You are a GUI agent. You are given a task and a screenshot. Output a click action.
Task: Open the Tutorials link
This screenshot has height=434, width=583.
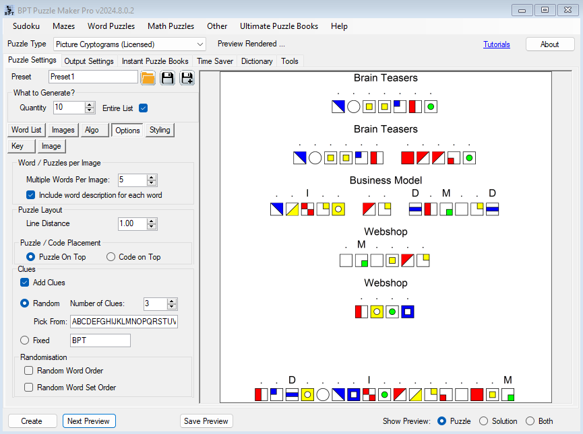(496, 44)
